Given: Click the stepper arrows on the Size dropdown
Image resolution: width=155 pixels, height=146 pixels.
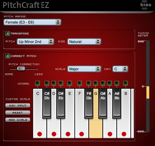Looking at the screenshot, I should [98, 42].
